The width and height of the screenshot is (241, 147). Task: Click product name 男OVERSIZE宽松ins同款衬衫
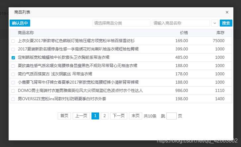click(x=62, y=99)
